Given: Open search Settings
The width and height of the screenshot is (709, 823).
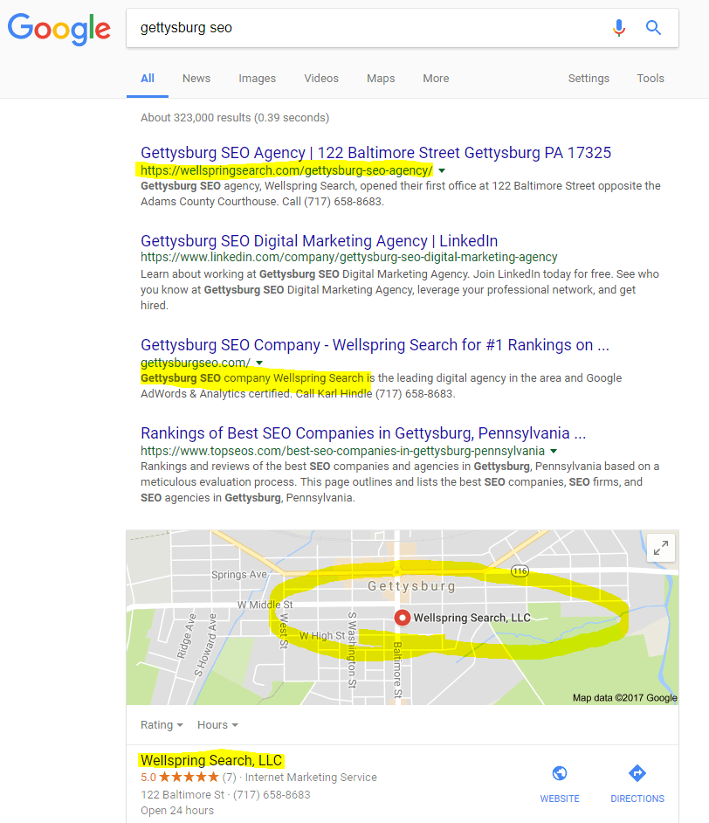Looking at the screenshot, I should (x=589, y=79).
